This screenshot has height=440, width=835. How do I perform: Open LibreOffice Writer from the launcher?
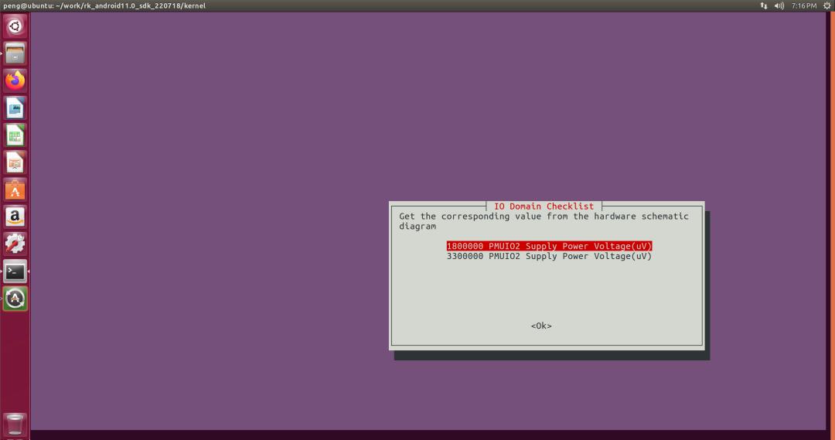pos(15,107)
